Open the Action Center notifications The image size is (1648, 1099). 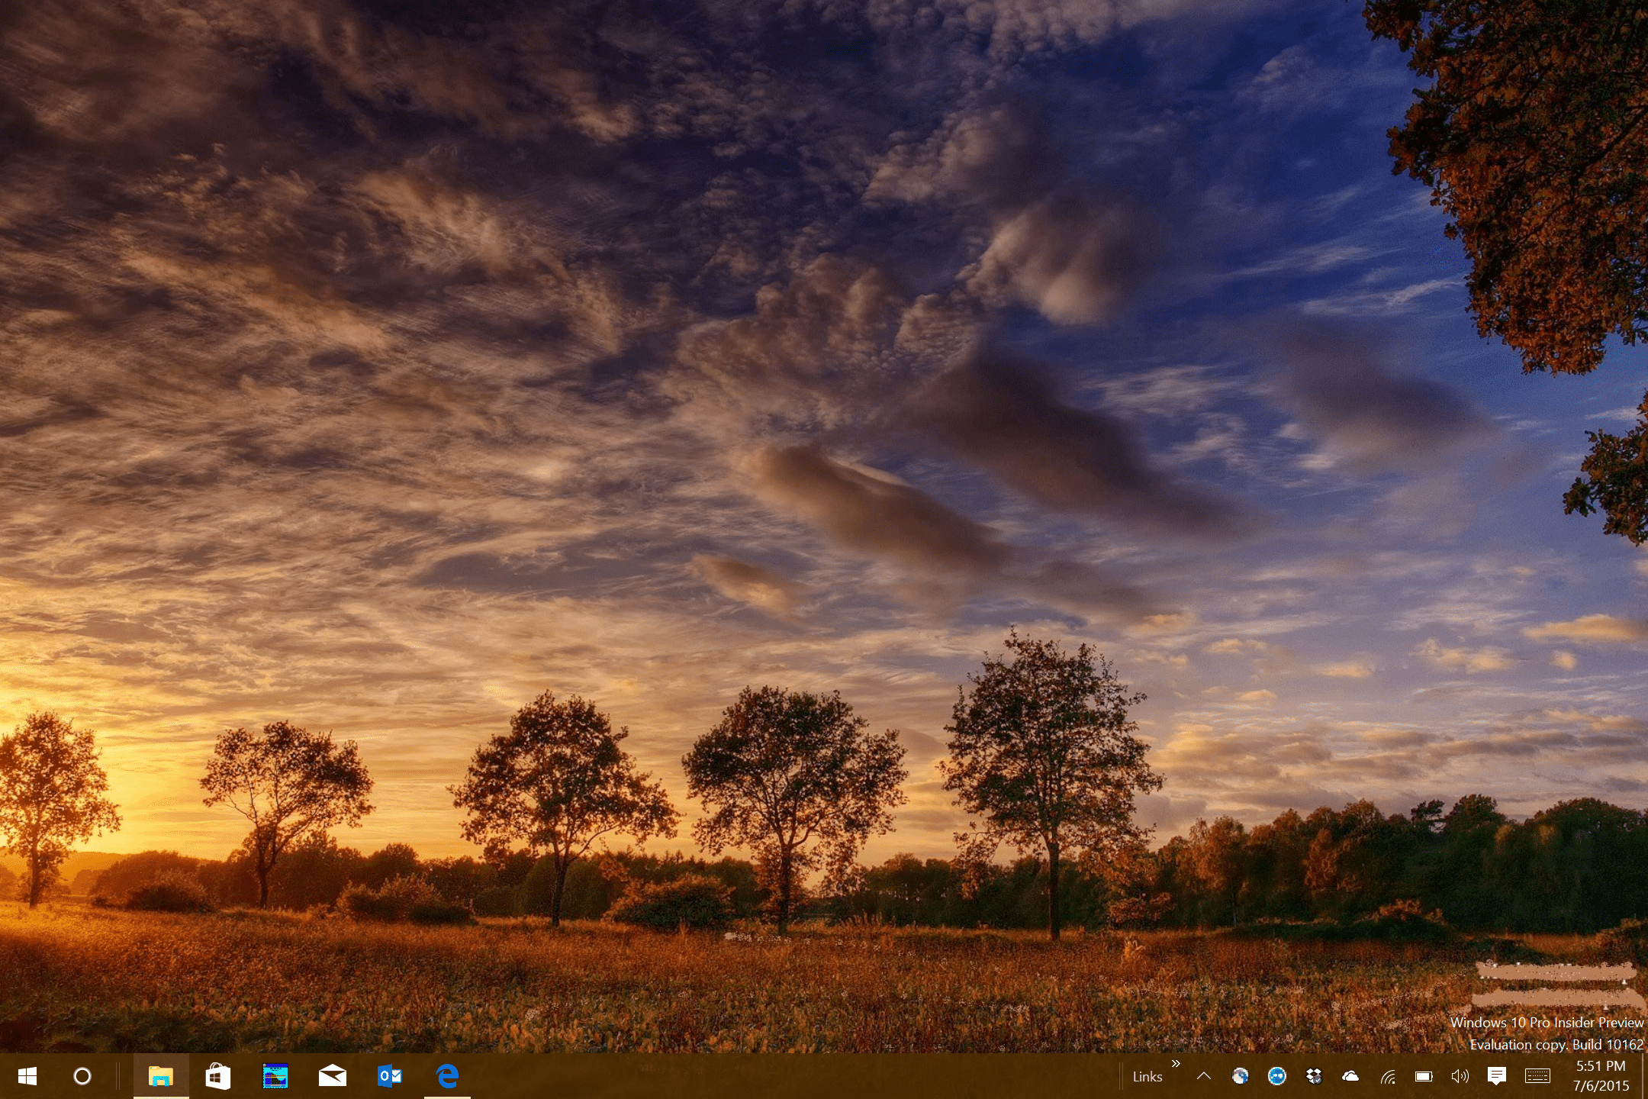click(x=1497, y=1076)
